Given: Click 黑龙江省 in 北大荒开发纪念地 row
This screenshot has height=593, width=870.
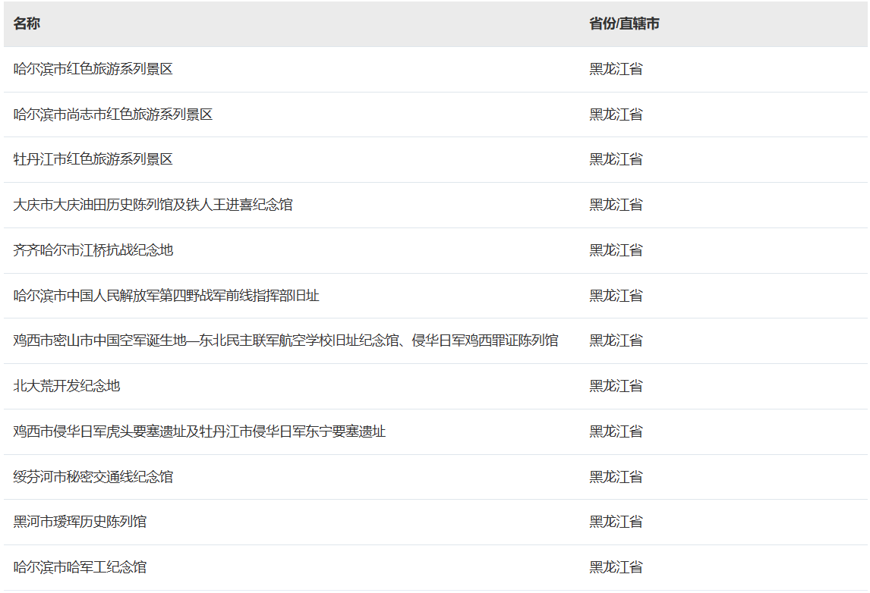Looking at the screenshot, I should point(616,386).
